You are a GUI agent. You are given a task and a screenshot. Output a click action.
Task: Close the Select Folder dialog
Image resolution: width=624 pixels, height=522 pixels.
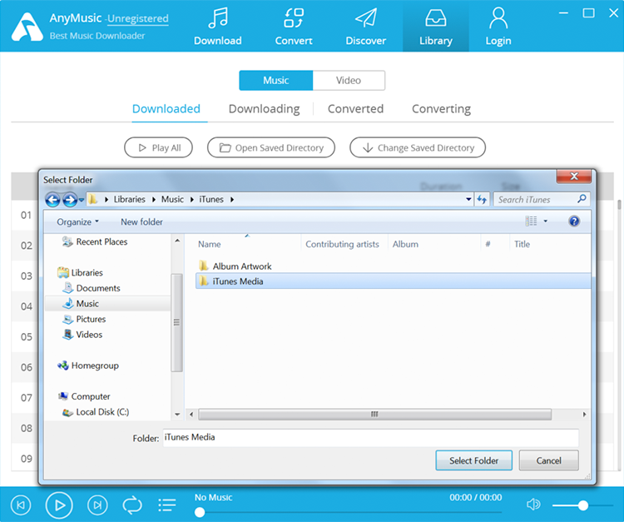pos(573,176)
